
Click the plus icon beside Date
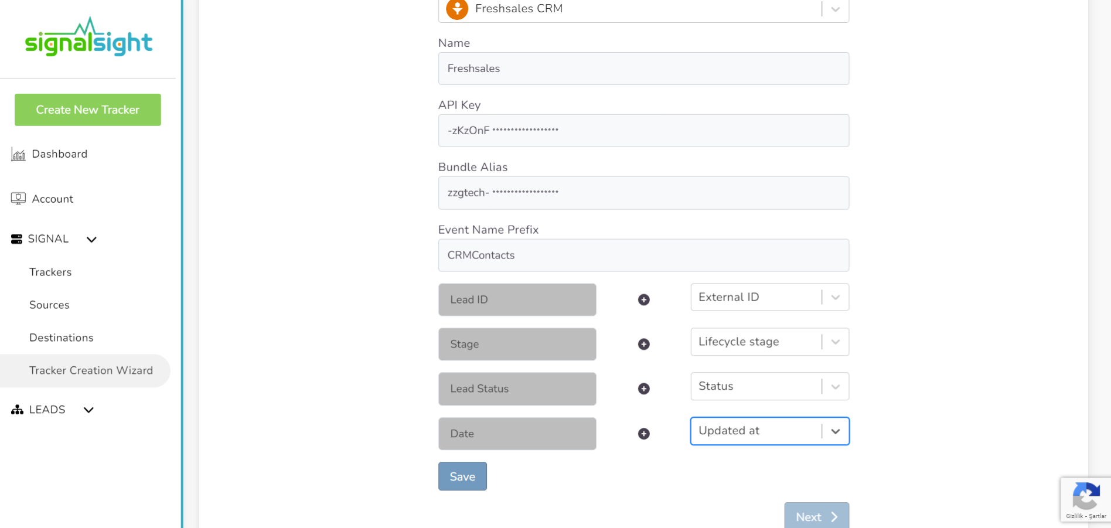pyautogui.click(x=643, y=434)
